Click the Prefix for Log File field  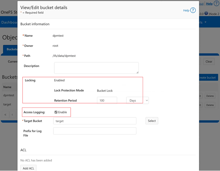pyautogui.click(x=95, y=131)
